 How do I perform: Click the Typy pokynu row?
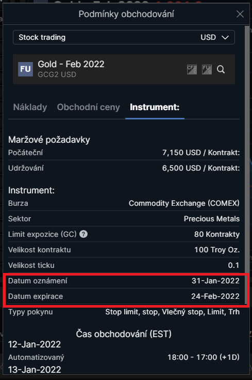(124, 312)
